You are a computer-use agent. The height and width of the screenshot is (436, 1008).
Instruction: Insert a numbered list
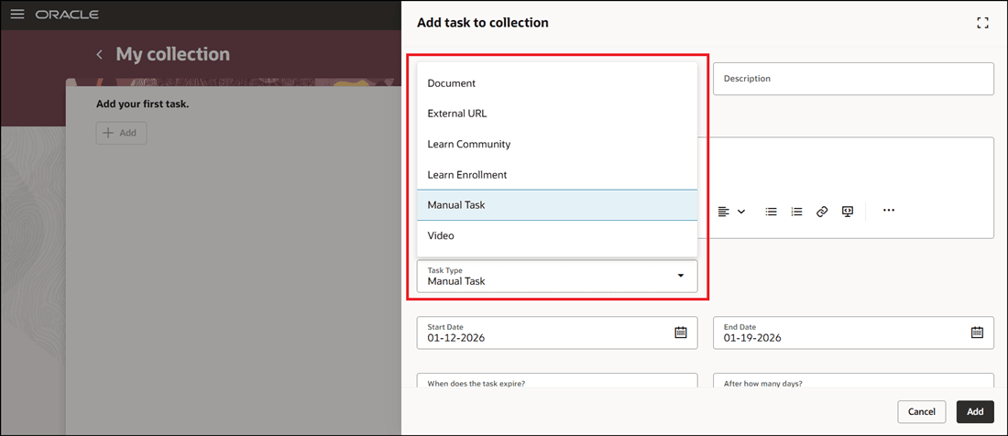point(797,212)
